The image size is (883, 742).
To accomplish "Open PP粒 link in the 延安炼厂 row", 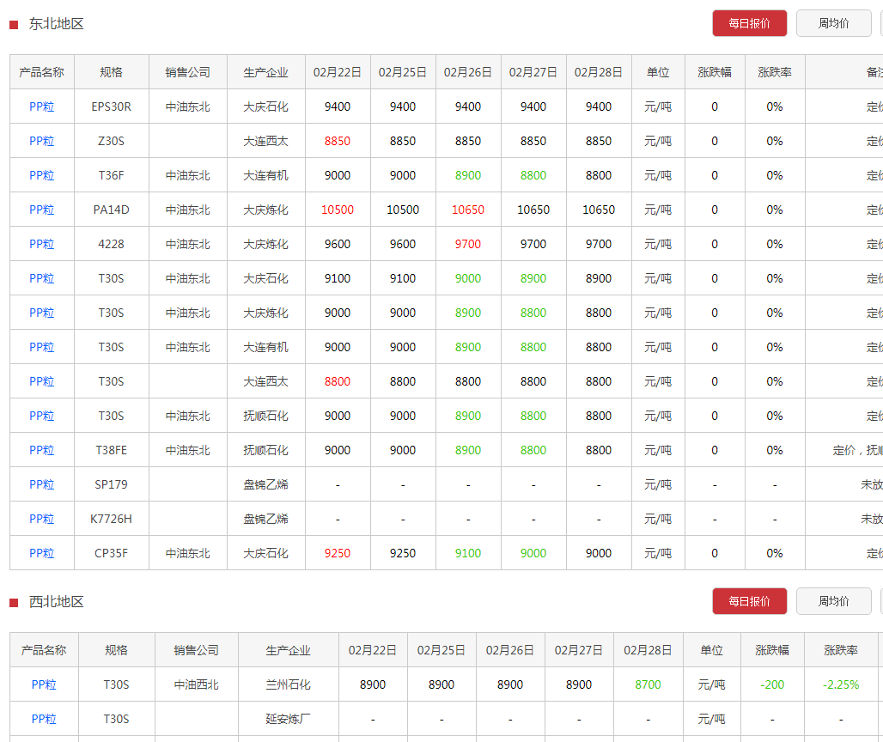I will [44, 719].
